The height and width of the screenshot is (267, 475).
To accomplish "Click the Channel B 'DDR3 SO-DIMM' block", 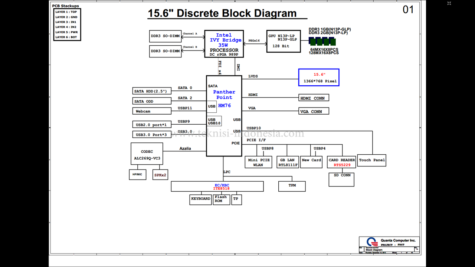I will [165, 51].
